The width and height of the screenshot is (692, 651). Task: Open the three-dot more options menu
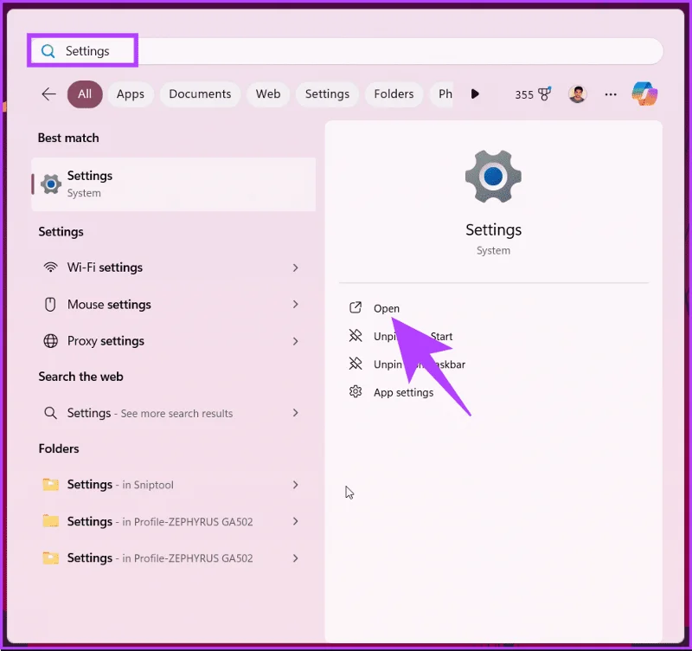[611, 94]
